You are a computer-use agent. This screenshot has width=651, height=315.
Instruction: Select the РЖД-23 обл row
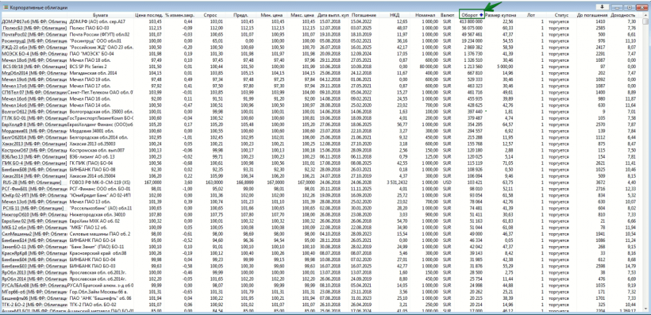pos(322,47)
